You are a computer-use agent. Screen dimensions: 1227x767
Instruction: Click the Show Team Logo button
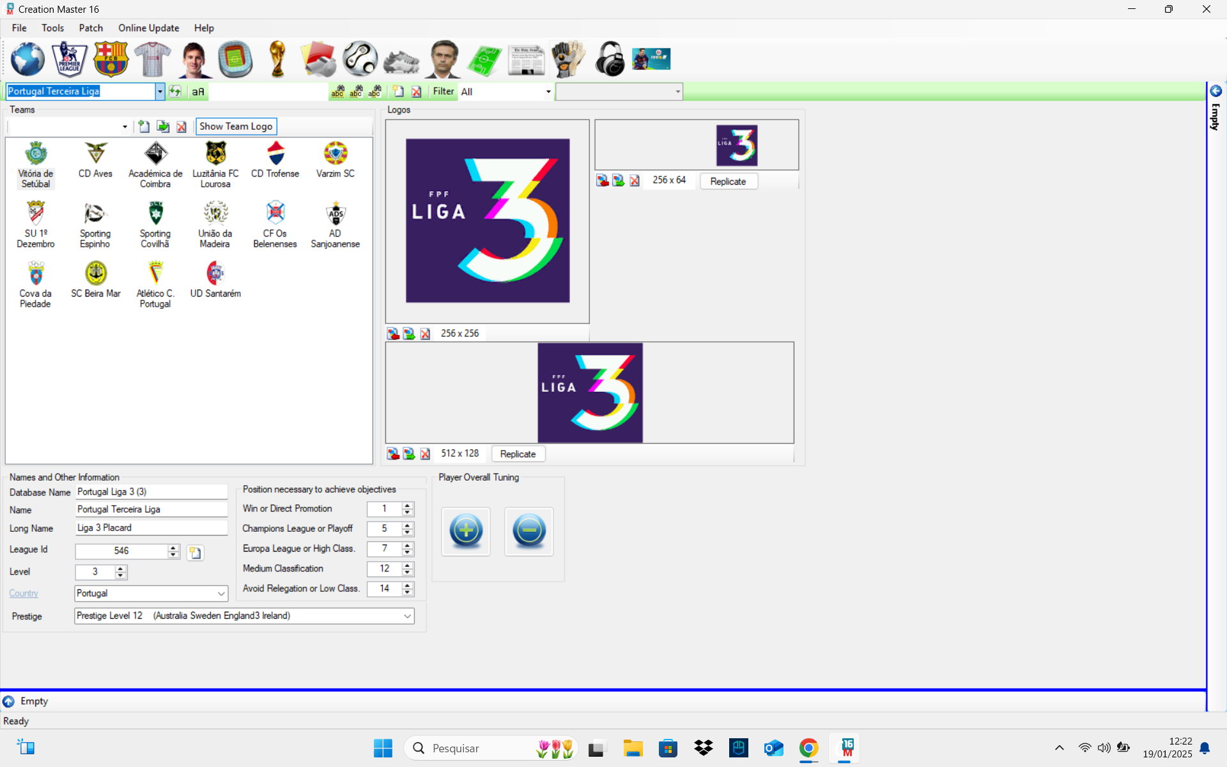point(236,127)
